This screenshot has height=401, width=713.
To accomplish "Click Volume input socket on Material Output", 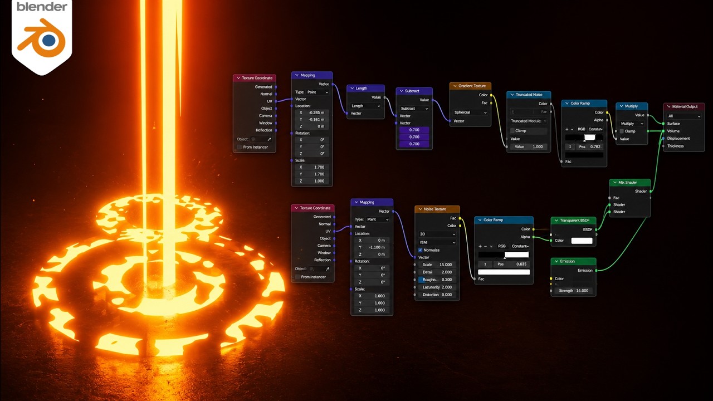I will pos(664,131).
